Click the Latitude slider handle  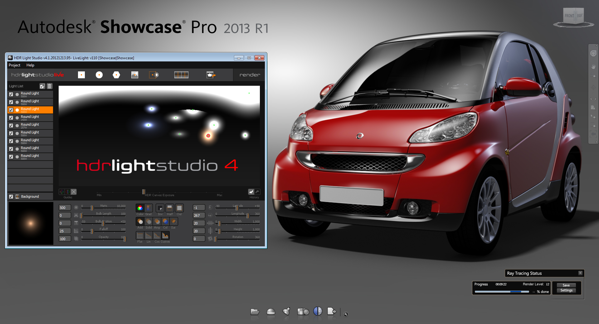(x=236, y=208)
